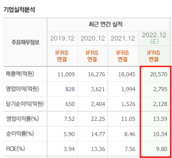Click the net margin value 8.46
The image size is (172, 158).
pos(130,134)
